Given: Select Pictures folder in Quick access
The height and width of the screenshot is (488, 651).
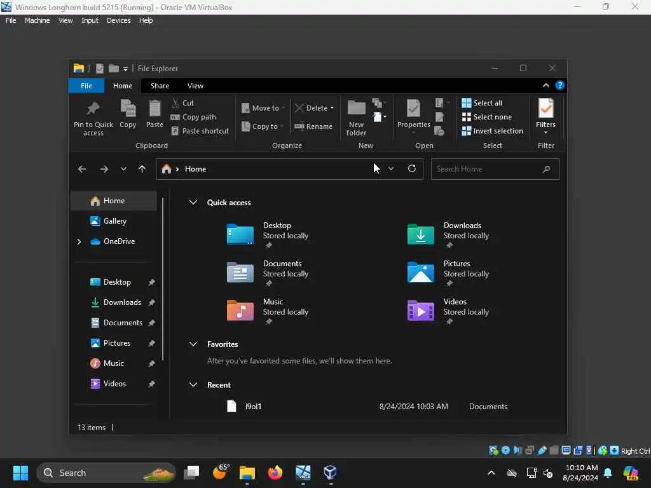Looking at the screenshot, I should 449,273.
